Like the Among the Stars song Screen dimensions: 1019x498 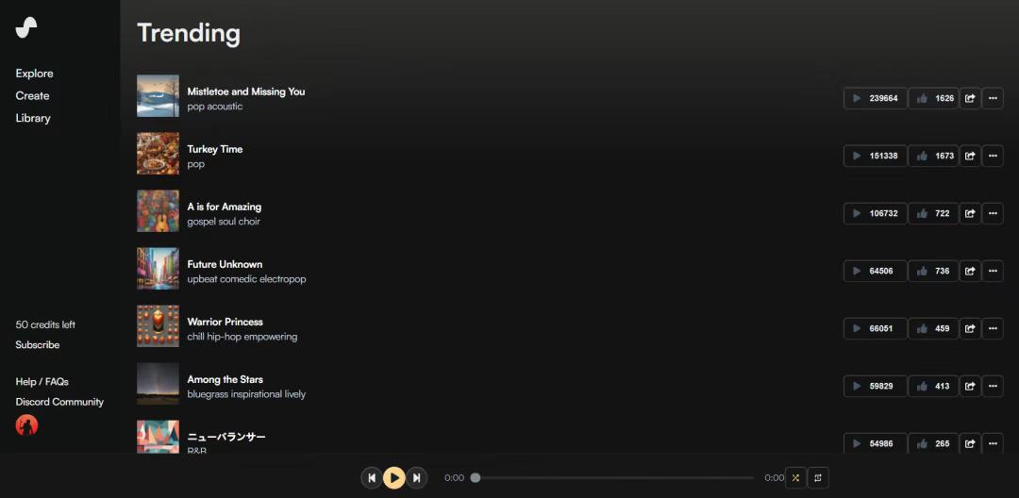point(933,387)
